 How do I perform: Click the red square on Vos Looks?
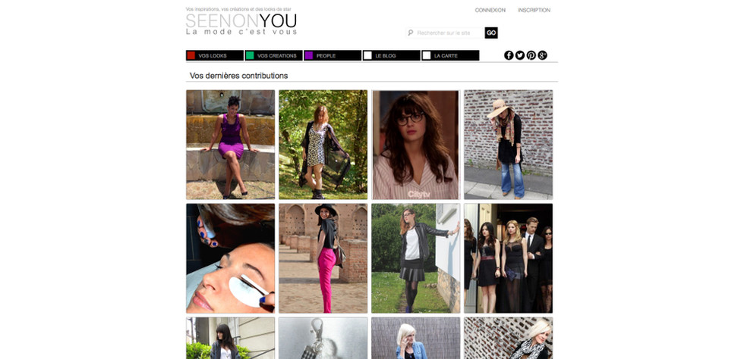tap(191, 55)
